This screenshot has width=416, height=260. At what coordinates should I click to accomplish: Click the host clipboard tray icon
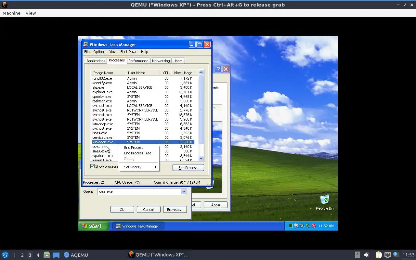[379, 255]
